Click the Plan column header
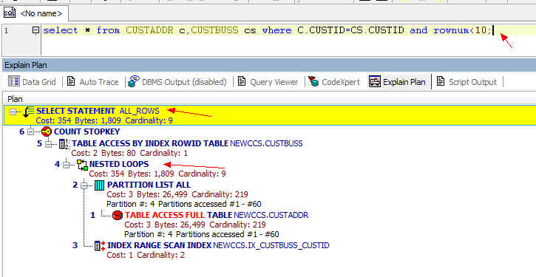 click(x=15, y=100)
